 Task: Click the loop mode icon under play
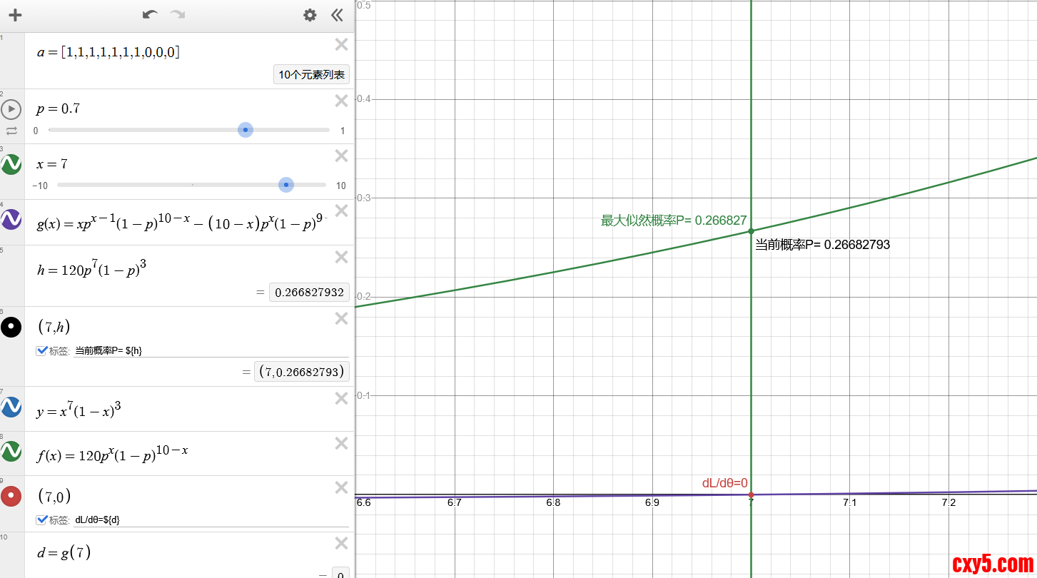point(11,131)
